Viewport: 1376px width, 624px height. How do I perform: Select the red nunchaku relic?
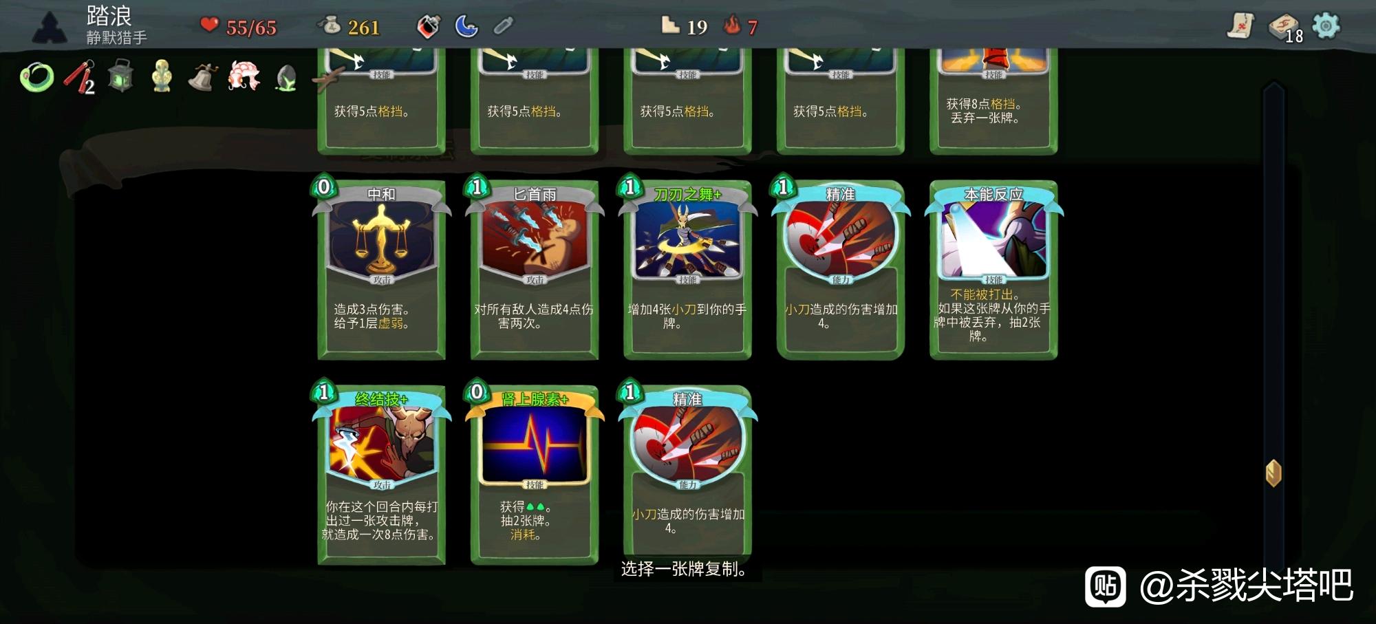[78, 76]
